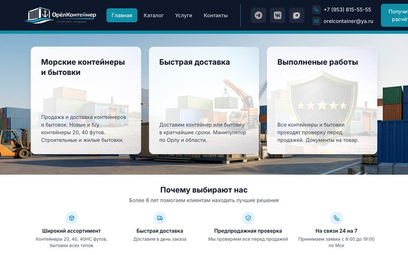Click the Более 8 лет помогаем клиентам subtitle

(204, 200)
